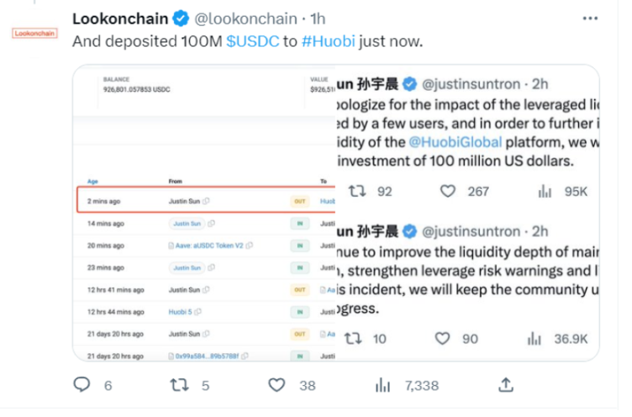Open the Aave: aUSDC Token V2 link
This screenshot has height=417, width=632.
pyautogui.click(x=210, y=245)
